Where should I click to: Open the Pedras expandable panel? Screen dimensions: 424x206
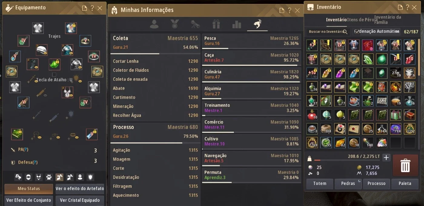(348, 184)
